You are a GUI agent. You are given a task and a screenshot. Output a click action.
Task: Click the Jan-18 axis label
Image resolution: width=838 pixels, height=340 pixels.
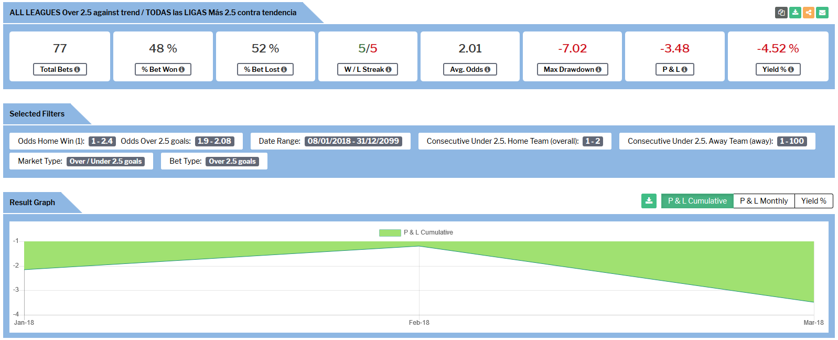pyautogui.click(x=24, y=323)
